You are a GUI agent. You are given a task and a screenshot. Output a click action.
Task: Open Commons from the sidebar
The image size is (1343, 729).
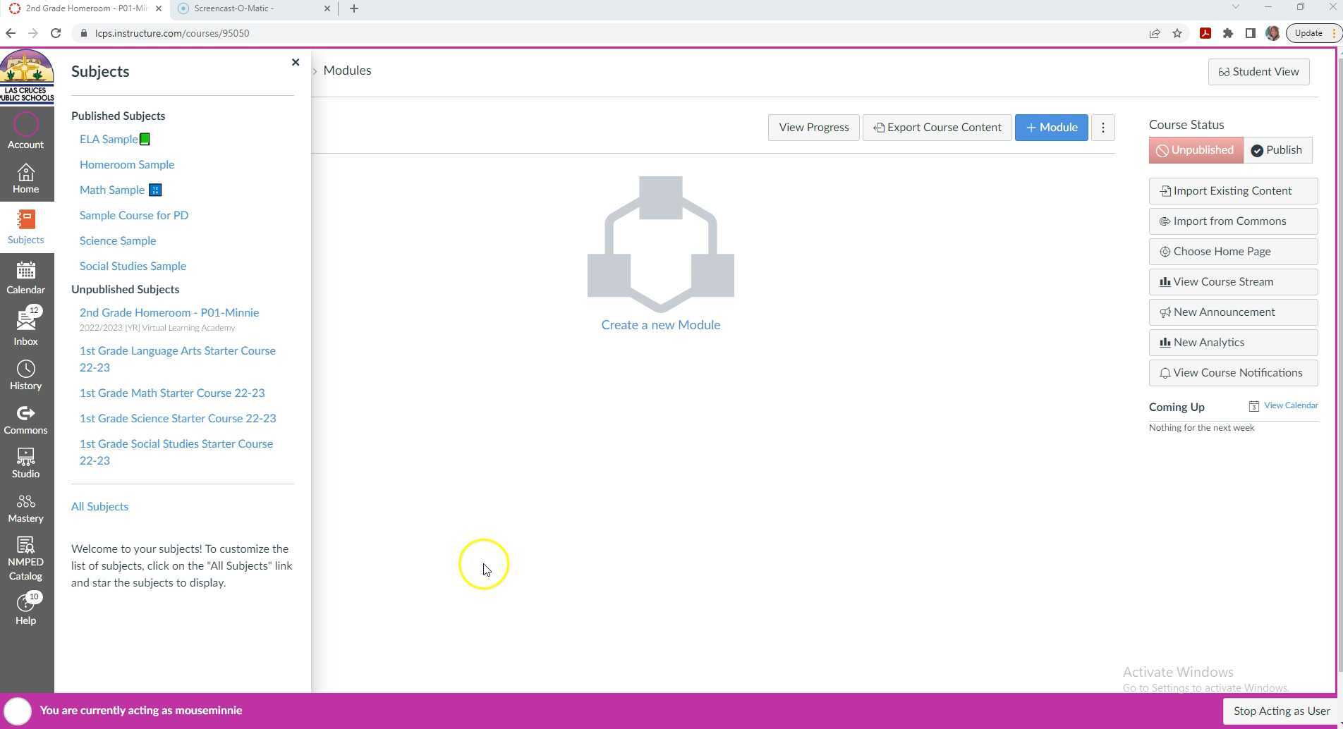tap(25, 419)
